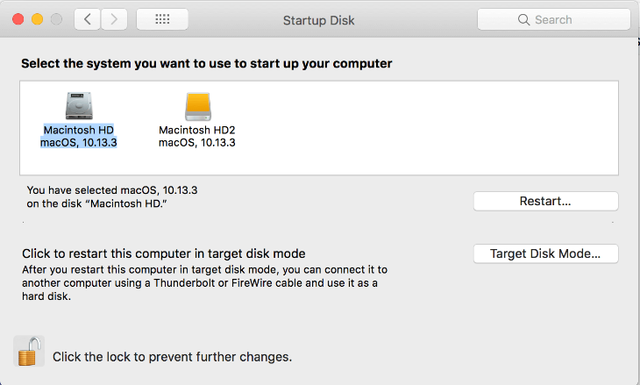Minimize the window with the yellow button
This screenshot has height=385, width=640.
pos(38,19)
